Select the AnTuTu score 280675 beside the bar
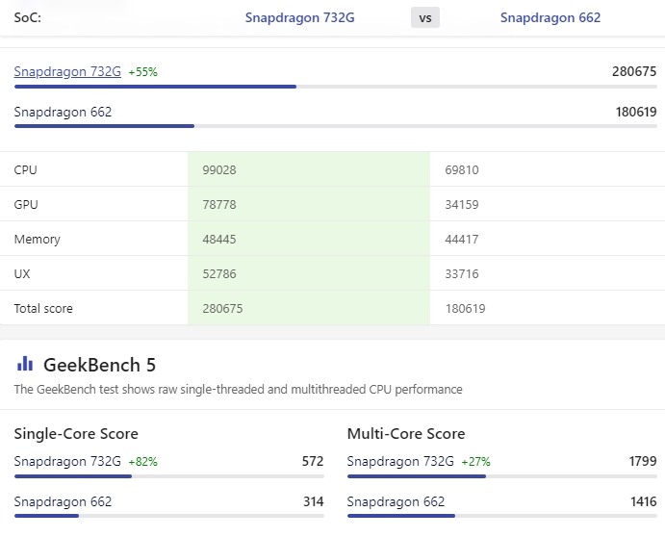 point(634,71)
